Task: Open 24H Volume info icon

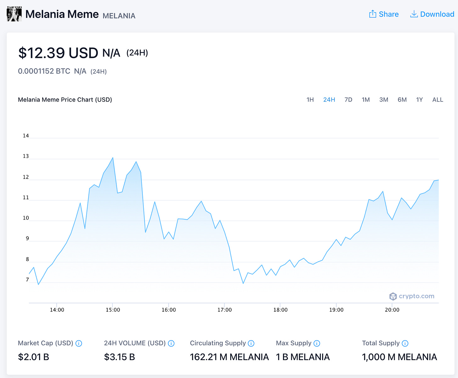Action: pos(171,343)
